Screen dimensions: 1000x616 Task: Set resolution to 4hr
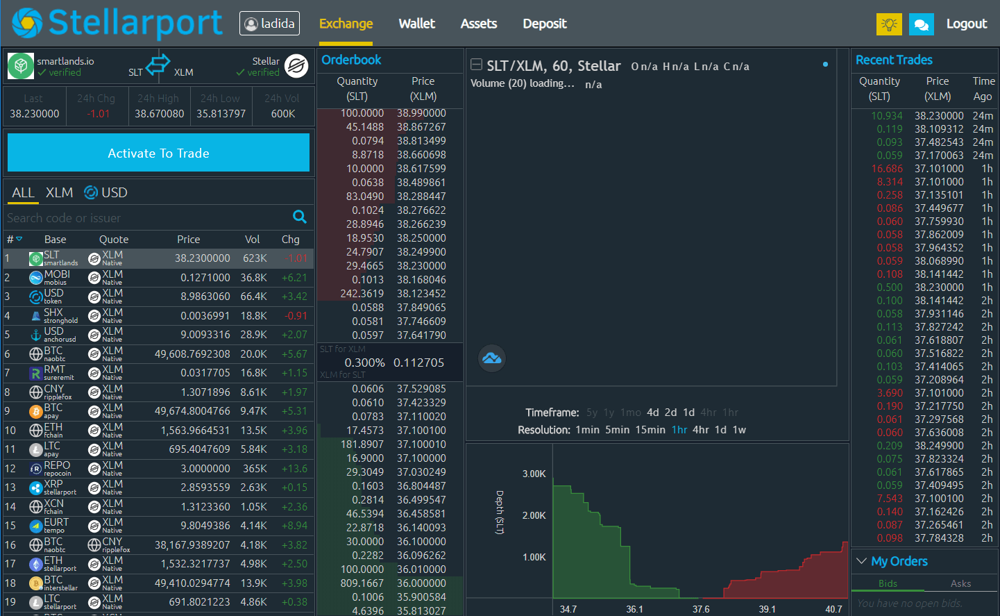[701, 430]
